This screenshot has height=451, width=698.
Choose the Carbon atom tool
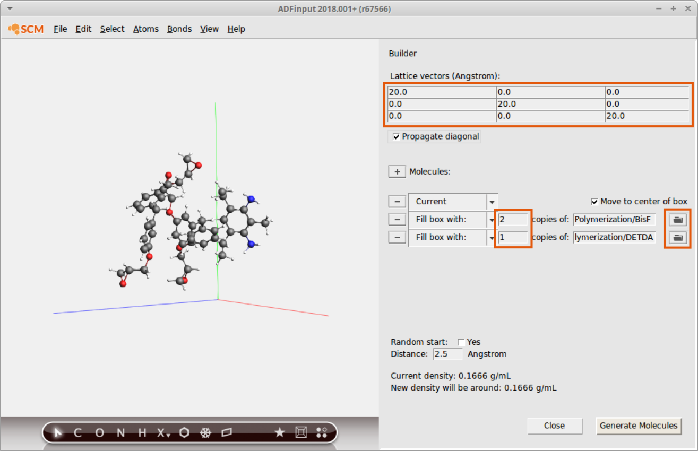pyautogui.click(x=77, y=432)
